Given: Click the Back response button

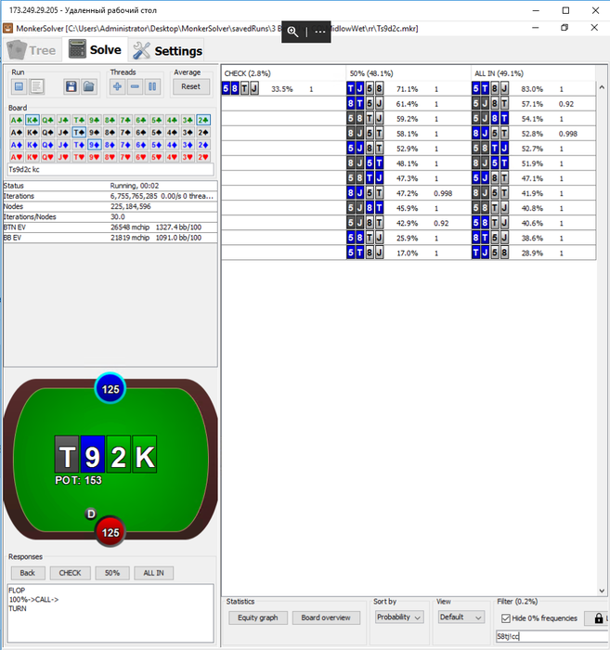Looking at the screenshot, I should point(27,573).
